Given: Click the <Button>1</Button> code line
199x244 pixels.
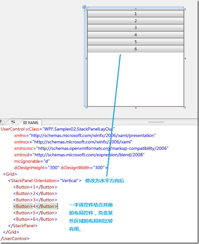Looking at the screenshot, I should click(35, 187).
